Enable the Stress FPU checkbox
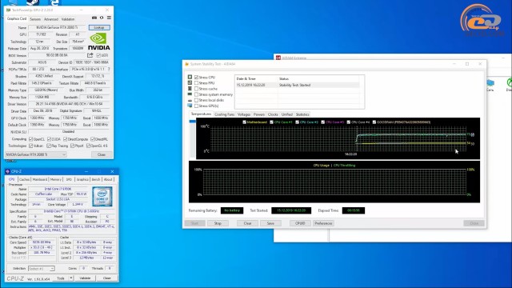The height and width of the screenshot is (288, 512). [x=196, y=83]
